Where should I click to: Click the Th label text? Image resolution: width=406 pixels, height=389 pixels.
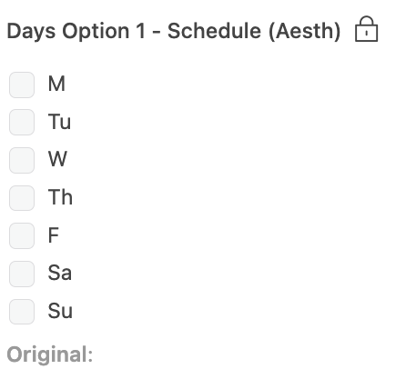click(60, 197)
